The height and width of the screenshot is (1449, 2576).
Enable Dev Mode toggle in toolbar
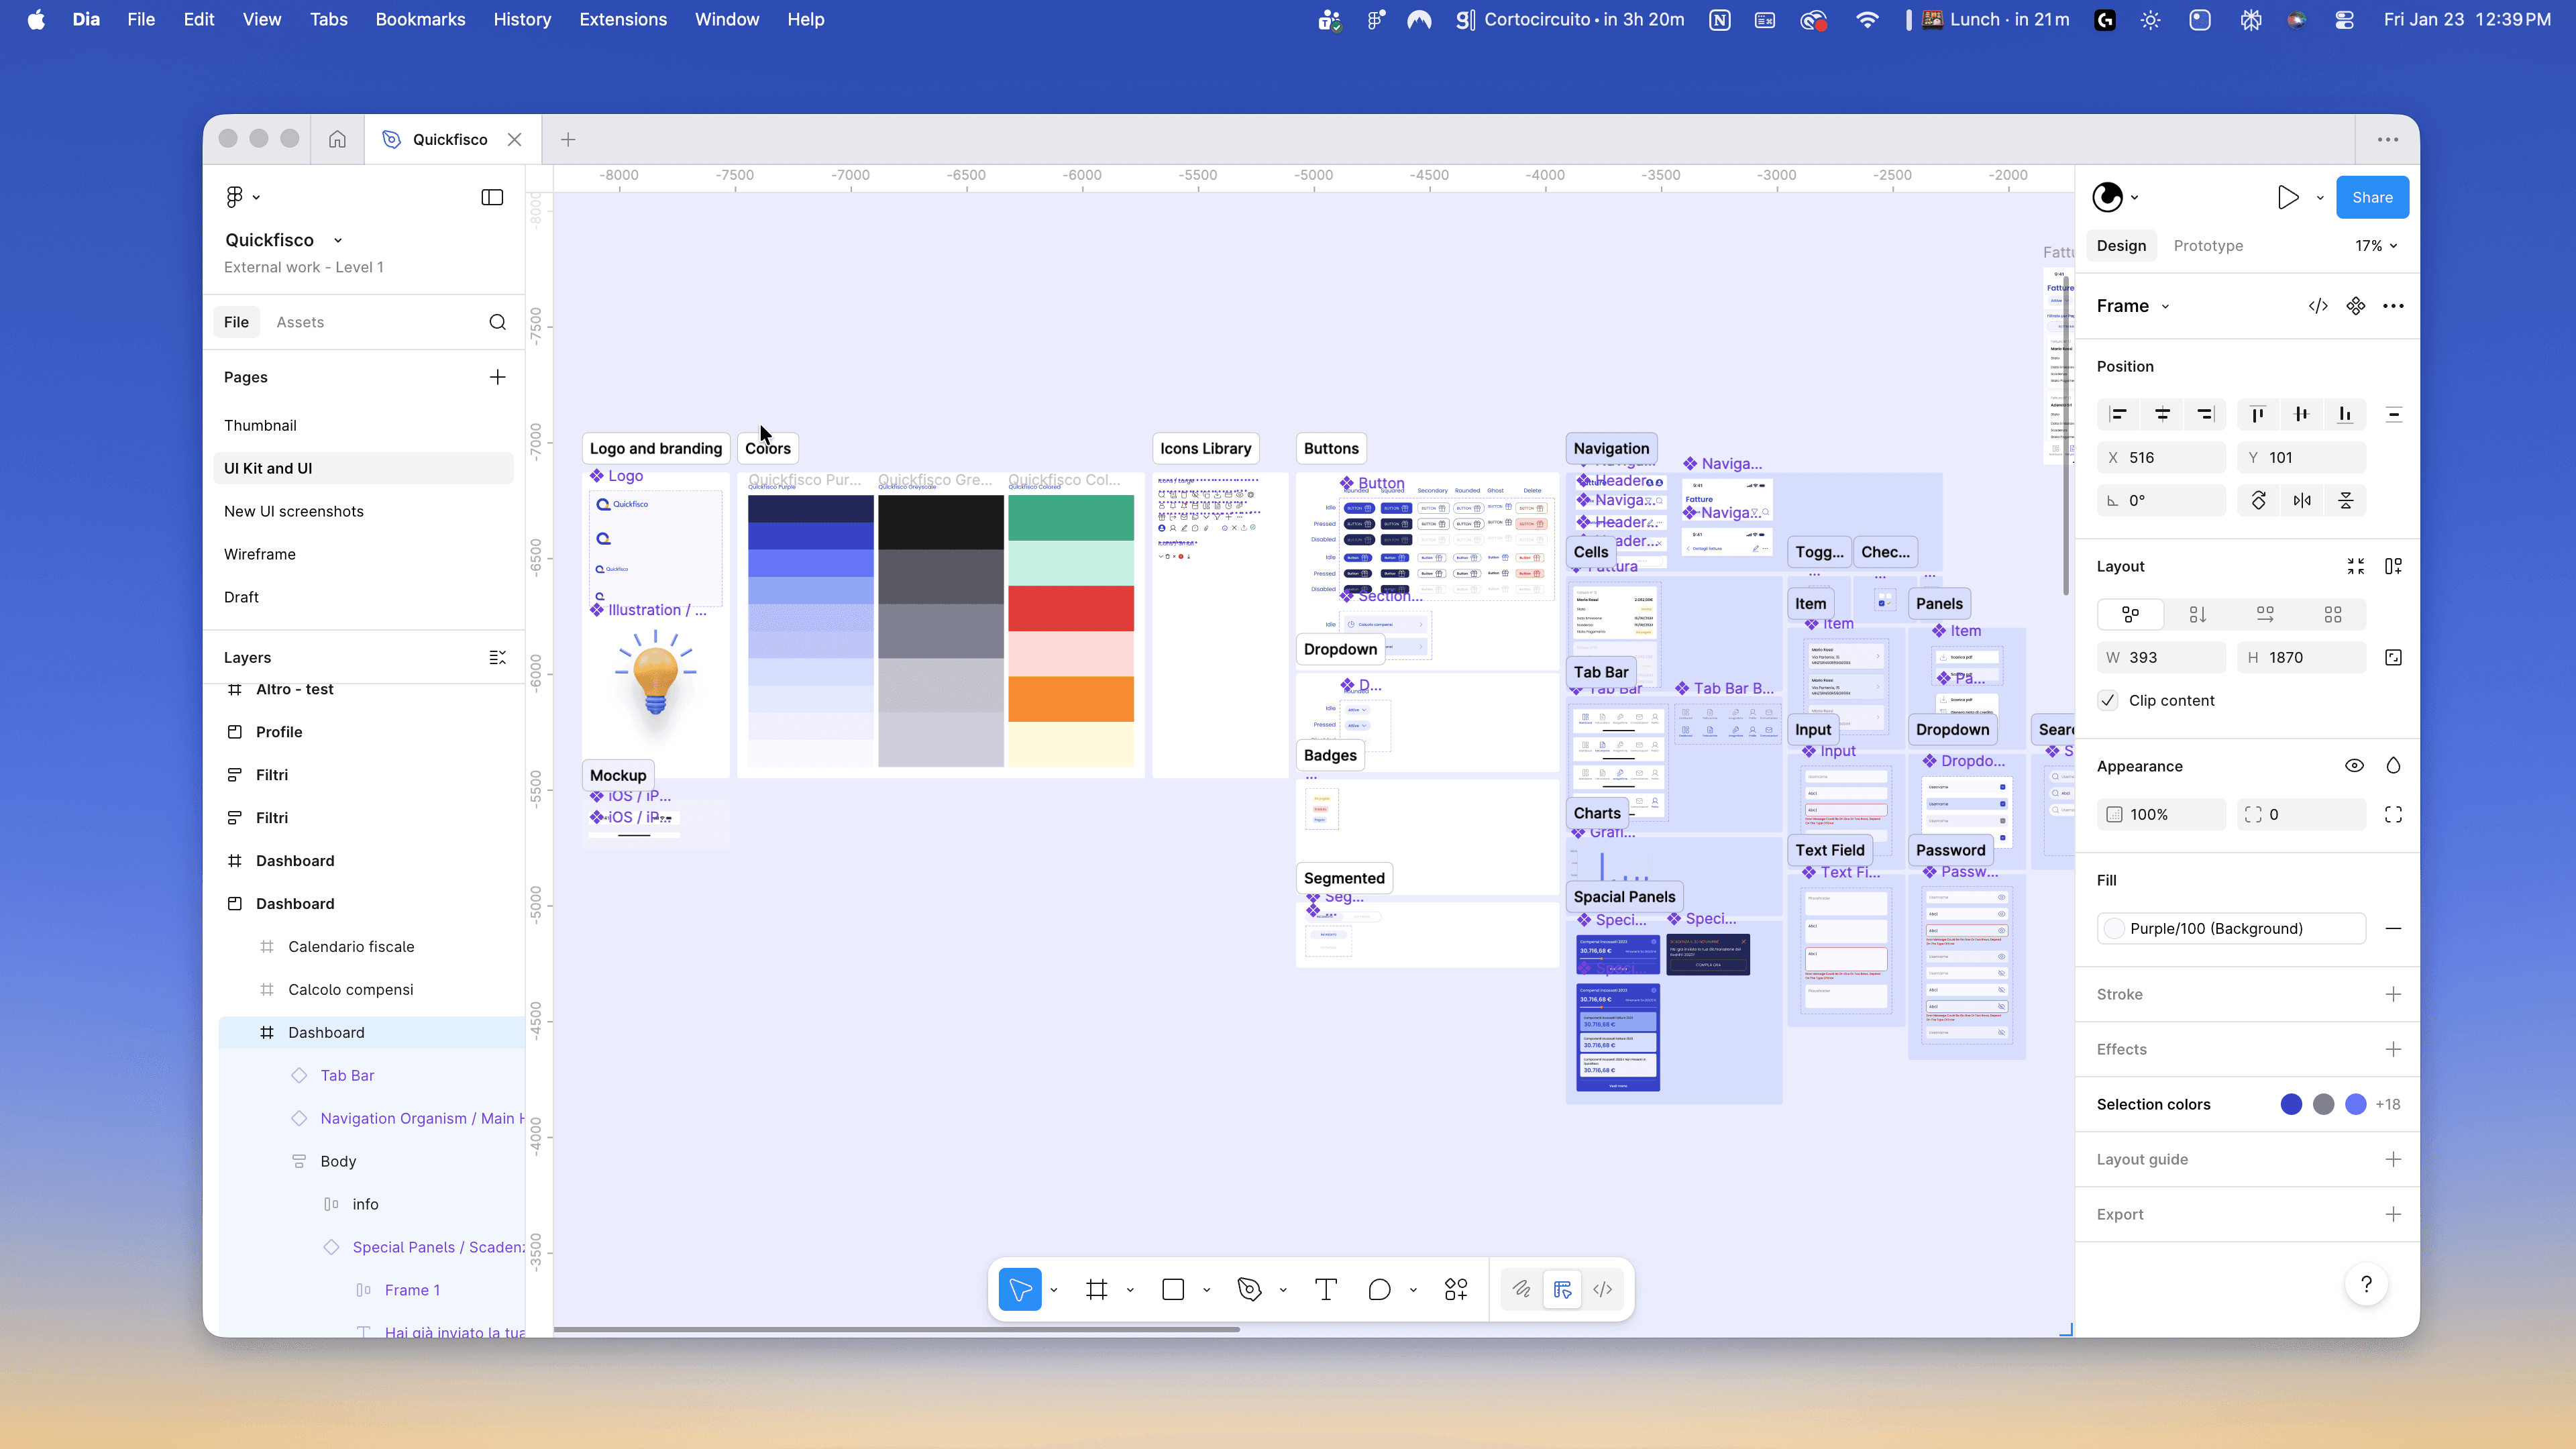[x=1602, y=1290]
